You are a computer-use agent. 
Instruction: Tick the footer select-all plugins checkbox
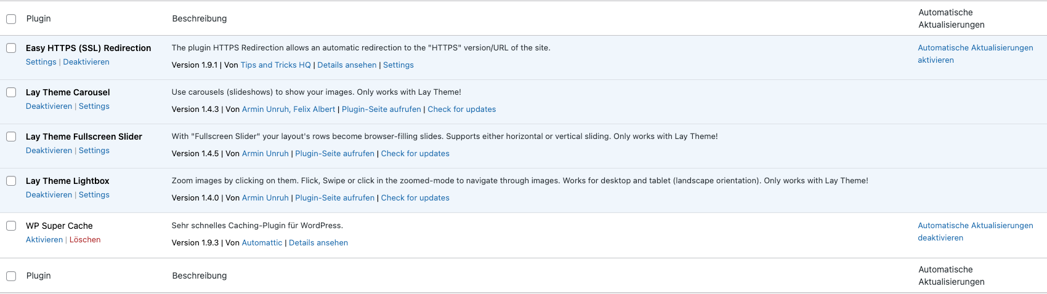tap(11, 276)
